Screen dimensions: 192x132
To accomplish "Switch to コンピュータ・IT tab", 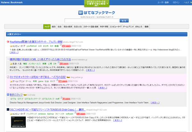I will (116, 27).
